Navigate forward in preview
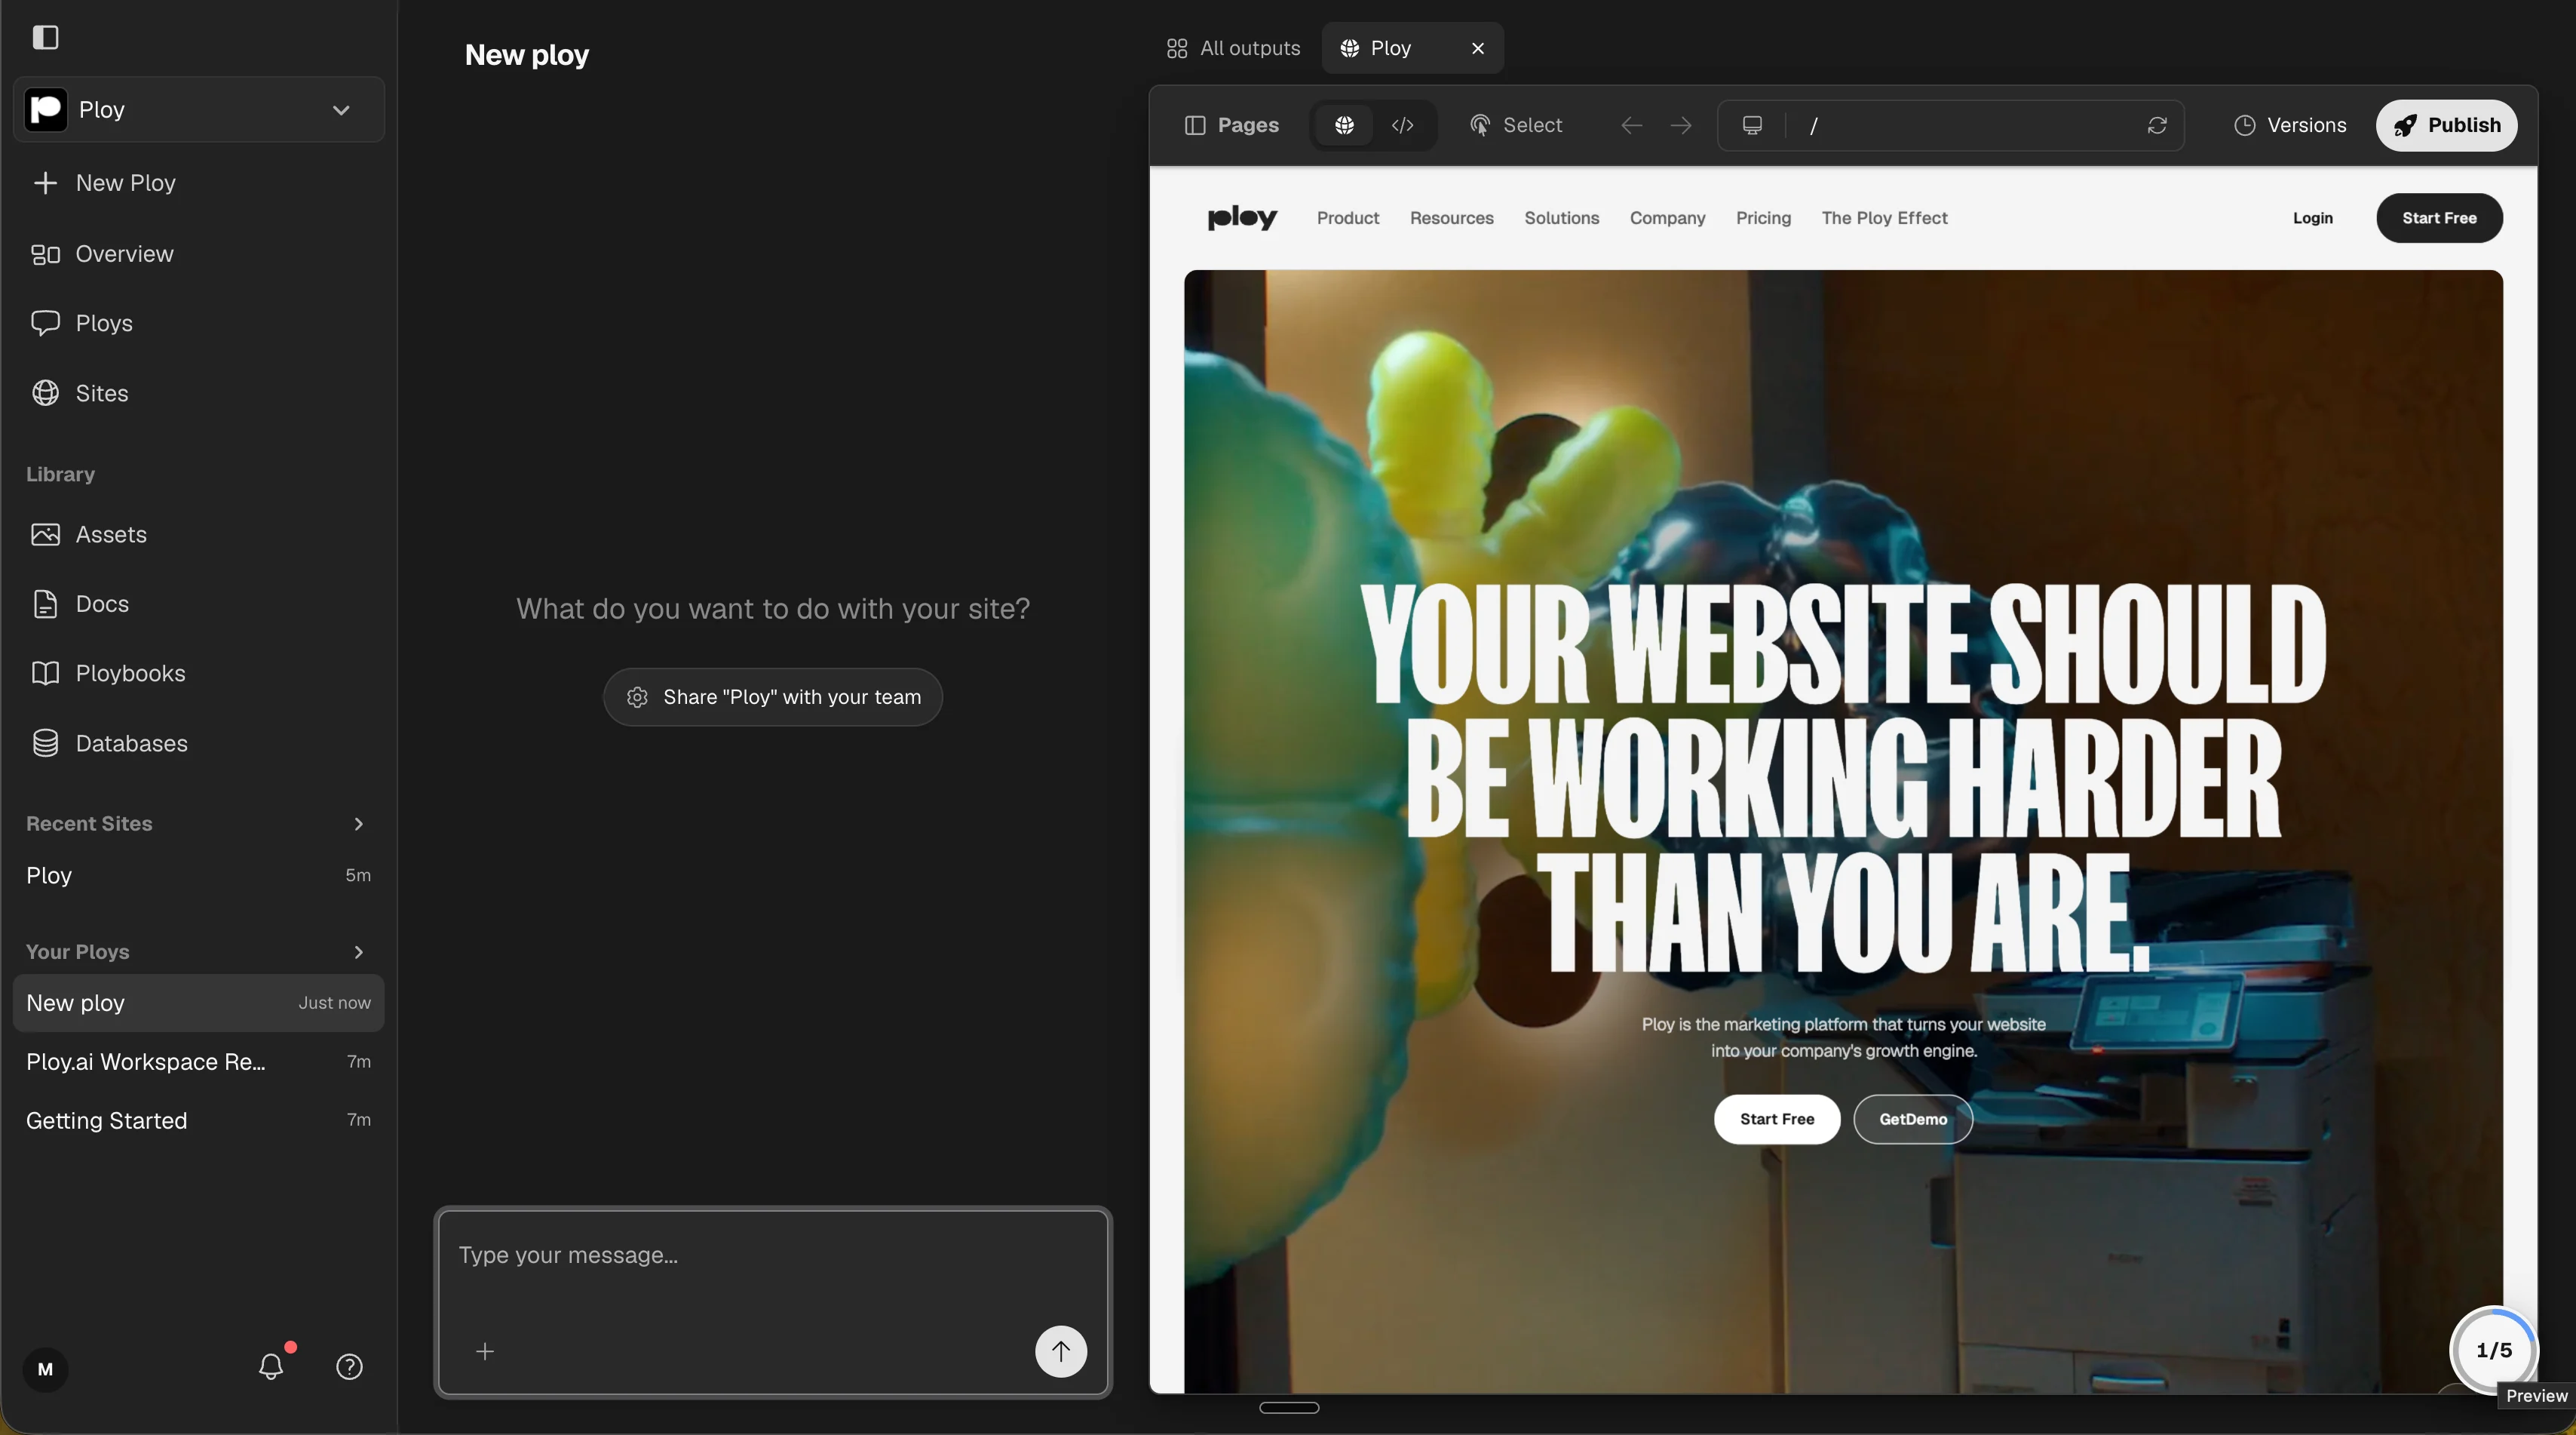 [1681, 125]
